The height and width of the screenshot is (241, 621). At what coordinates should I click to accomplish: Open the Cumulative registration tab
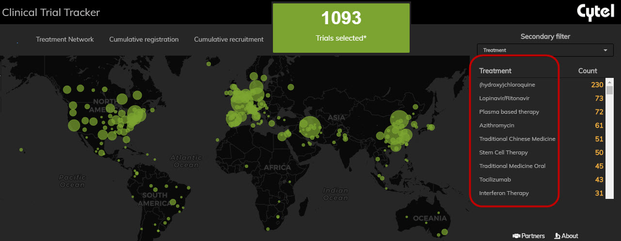pyautogui.click(x=144, y=39)
